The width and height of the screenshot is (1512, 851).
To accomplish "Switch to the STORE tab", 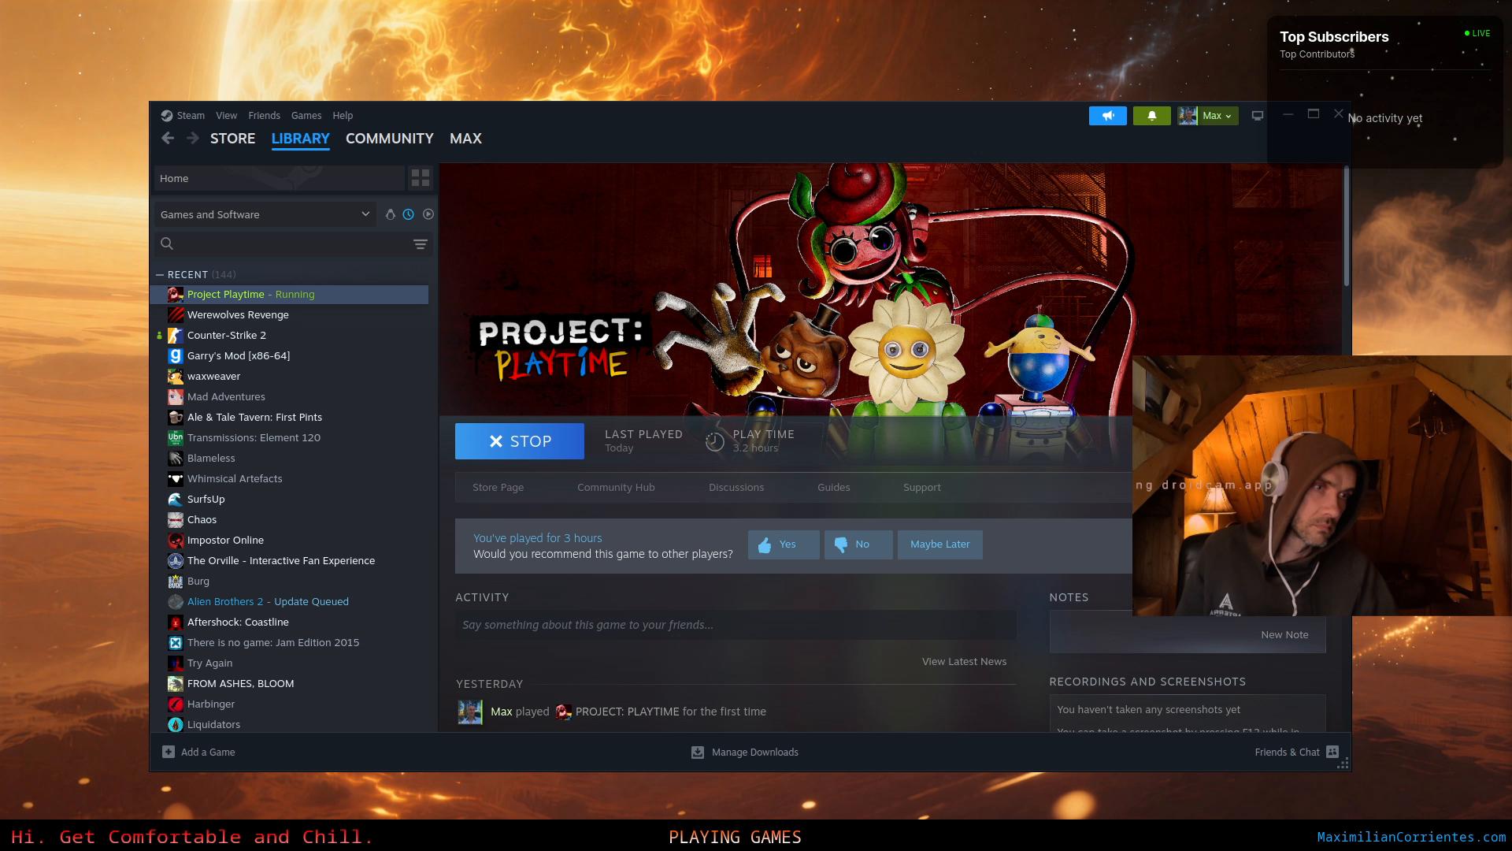I will [x=232, y=139].
